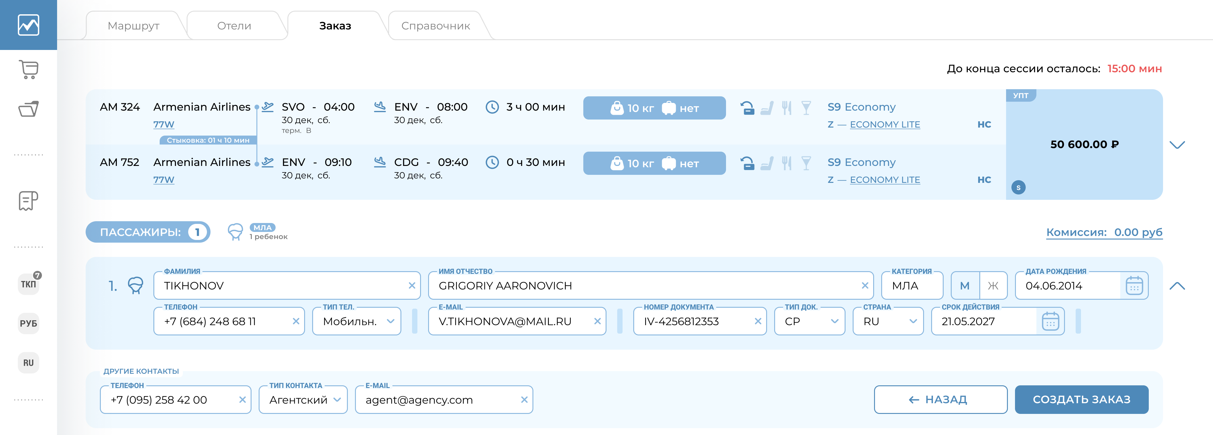Open the shopping cart sidebar icon
The image size is (1213, 435).
click(28, 69)
